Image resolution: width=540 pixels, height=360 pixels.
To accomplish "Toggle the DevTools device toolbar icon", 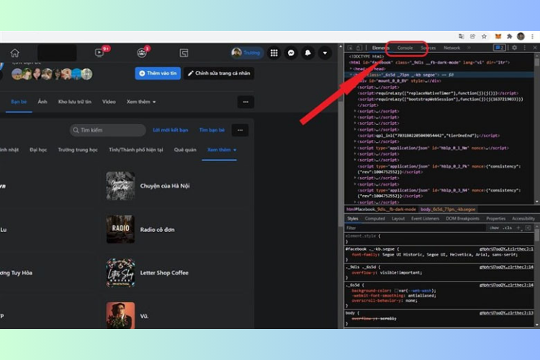I will [359, 48].
